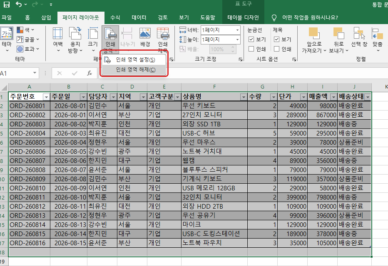Select cell 기계식 키보드
388x266 pixels.
(x=214, y=179)
